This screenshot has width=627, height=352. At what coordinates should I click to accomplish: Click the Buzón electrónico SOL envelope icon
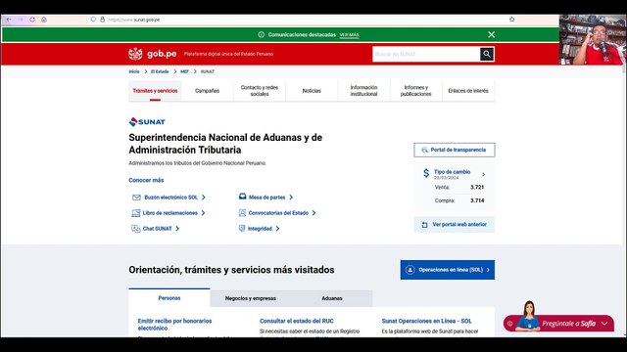coord(136,198)
